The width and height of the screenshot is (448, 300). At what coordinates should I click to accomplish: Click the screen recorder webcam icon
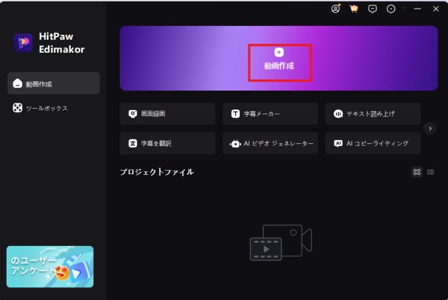pos(133,114)
